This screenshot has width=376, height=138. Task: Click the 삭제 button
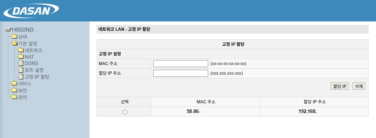(x=359, y=86)
